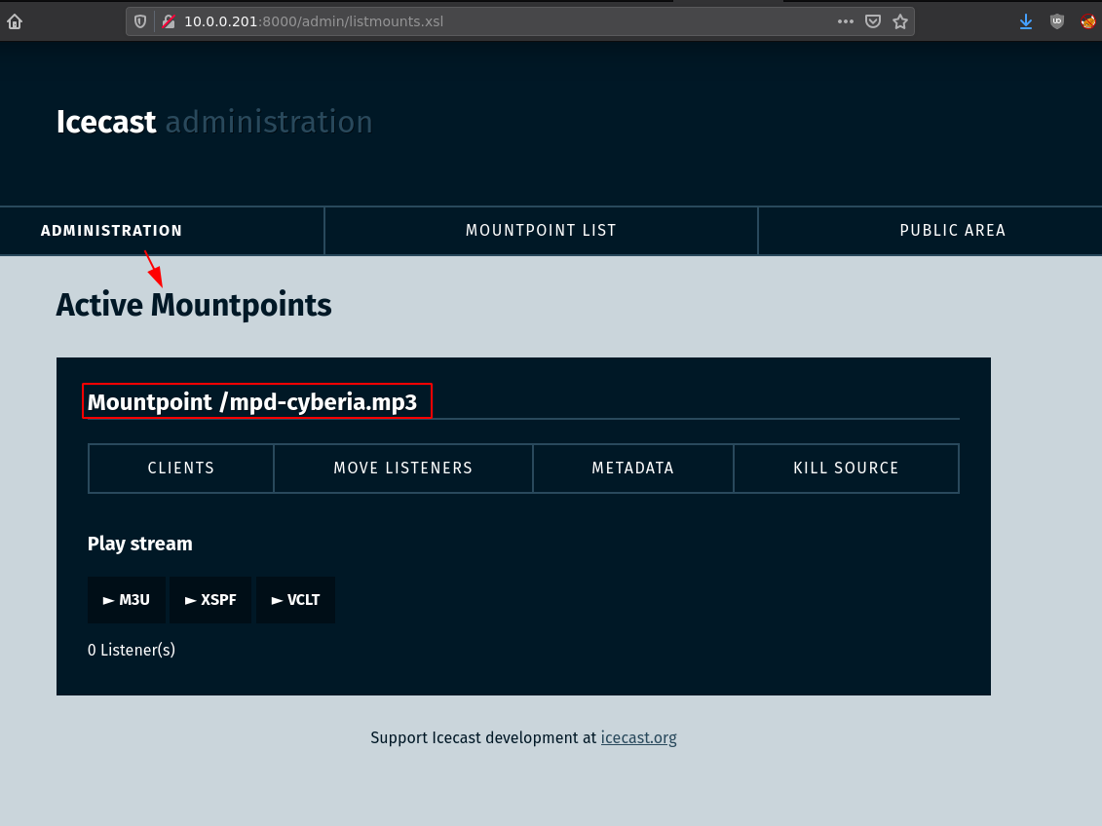Open the page actions three-dots menu

coord(846,21)
